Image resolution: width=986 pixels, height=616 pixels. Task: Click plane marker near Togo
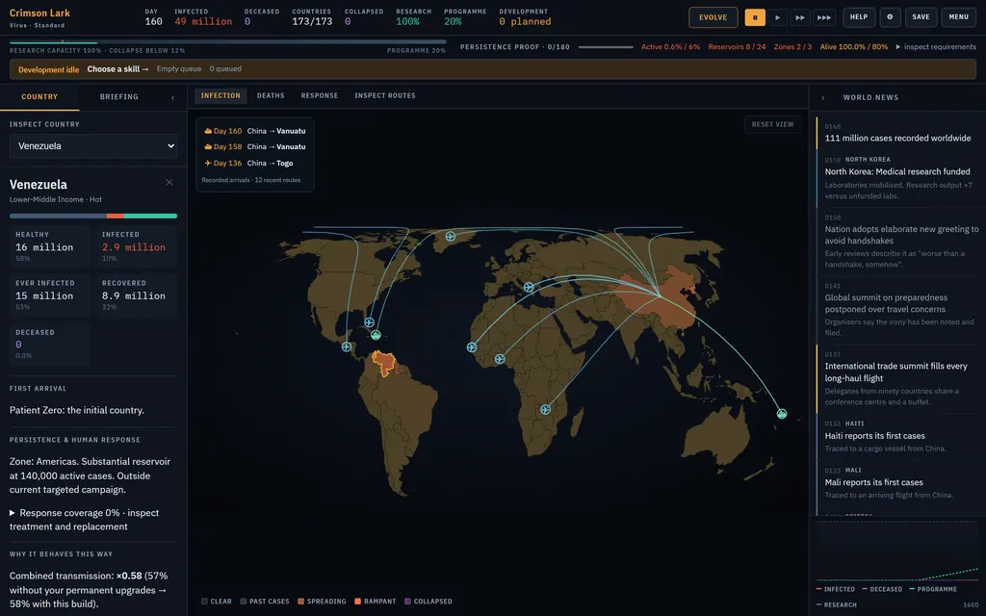500,359
